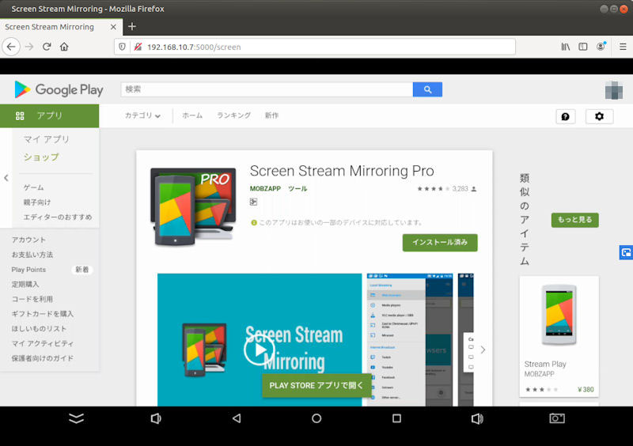The height and width of the screenshot is (446, 633).
Task: Open tracking protection shield icon
Action: coord(123,47)
